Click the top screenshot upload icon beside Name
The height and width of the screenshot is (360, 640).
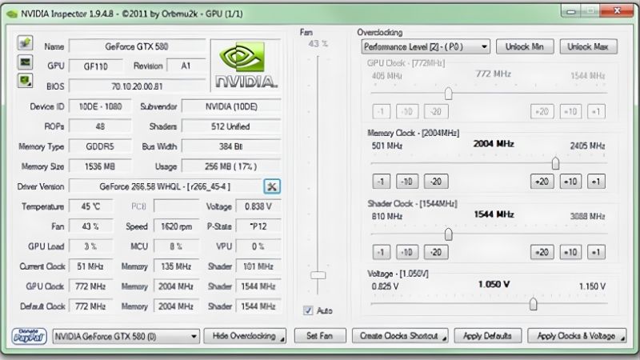tap(25, 42)
